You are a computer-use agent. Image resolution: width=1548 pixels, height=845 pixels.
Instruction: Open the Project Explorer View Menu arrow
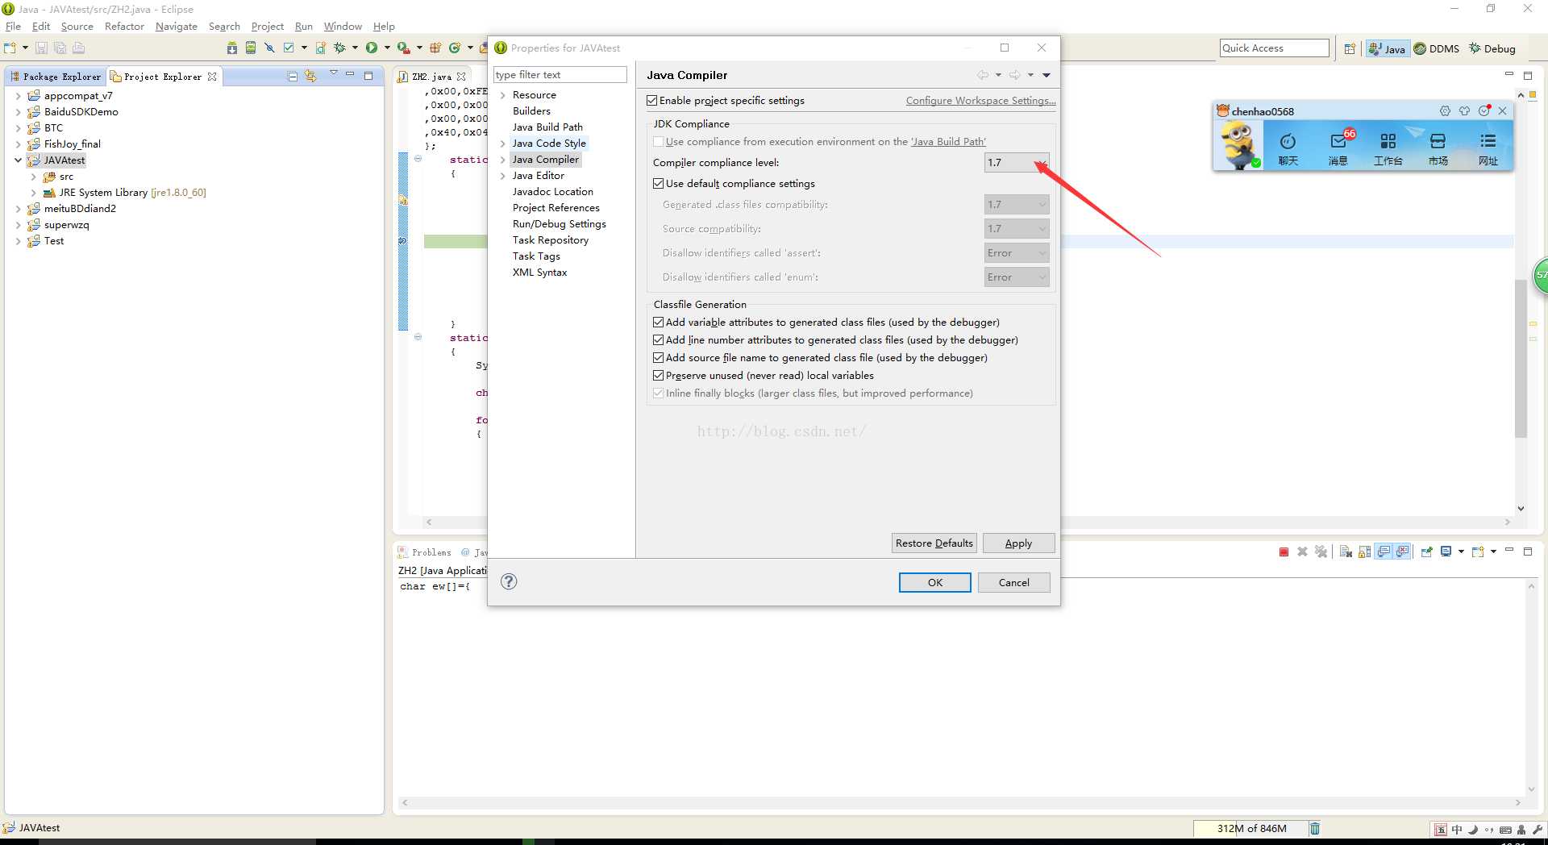(333, 74)
